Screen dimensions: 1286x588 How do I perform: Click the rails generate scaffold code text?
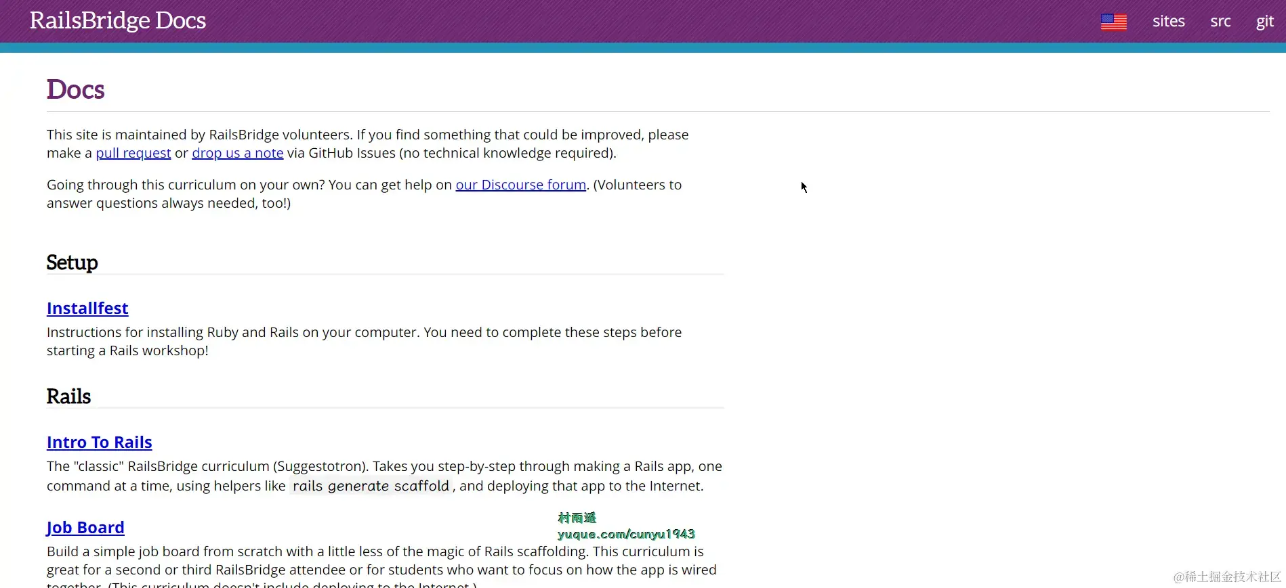[x=371, y=486]
